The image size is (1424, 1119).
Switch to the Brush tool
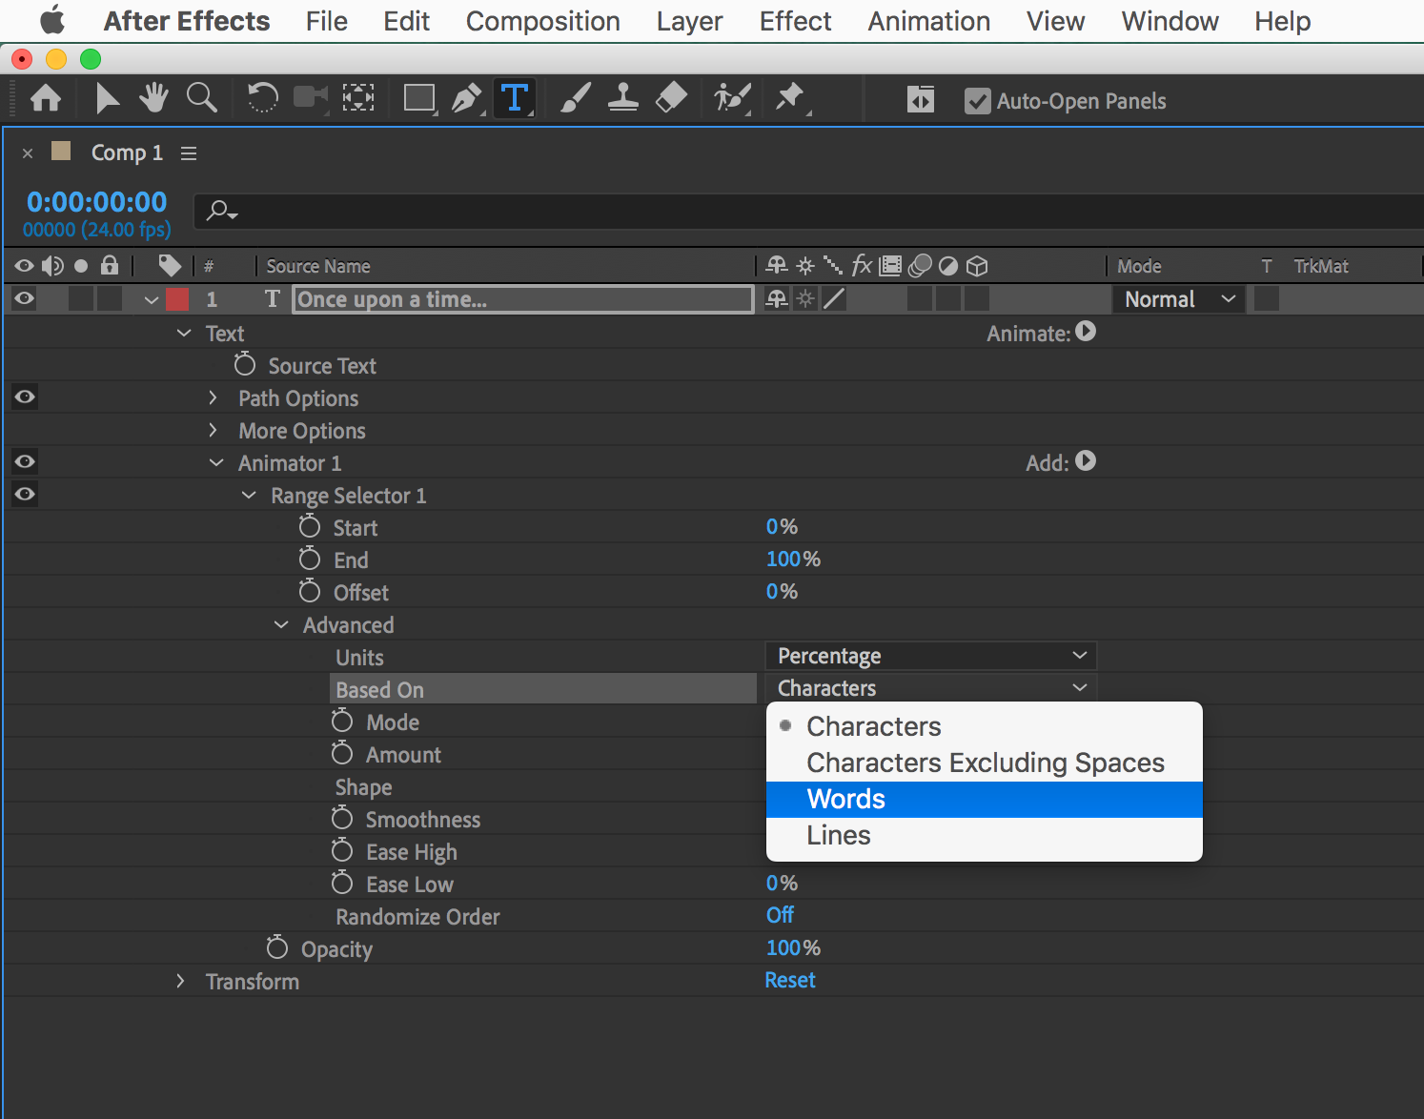click(x=574, y=97)
